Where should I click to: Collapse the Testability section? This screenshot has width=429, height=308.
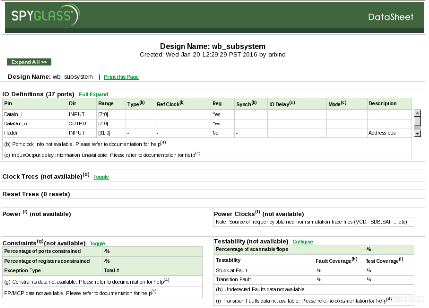pyautogui.click(x=303, y=242)
